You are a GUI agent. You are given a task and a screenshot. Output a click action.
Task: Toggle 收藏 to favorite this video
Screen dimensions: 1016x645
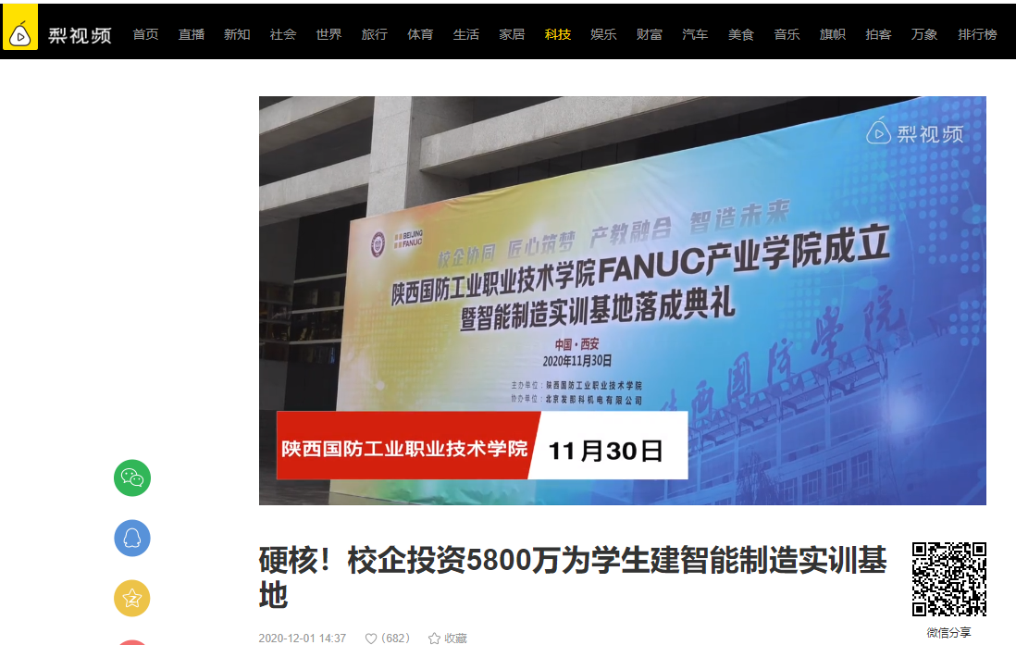click(448, 639)
